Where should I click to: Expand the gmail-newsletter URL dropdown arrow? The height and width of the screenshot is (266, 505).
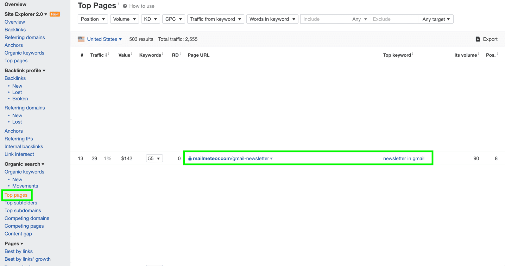(x=271, y=159)
